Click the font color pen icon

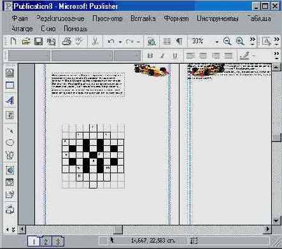click(x=244, y=55)
